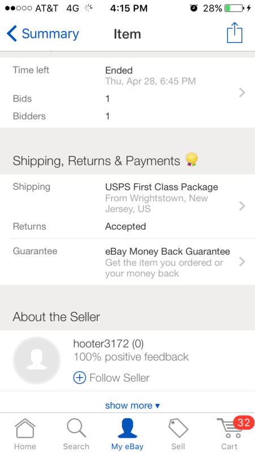Tap the plus circle Follow Seller icon

tap(80, 377)
